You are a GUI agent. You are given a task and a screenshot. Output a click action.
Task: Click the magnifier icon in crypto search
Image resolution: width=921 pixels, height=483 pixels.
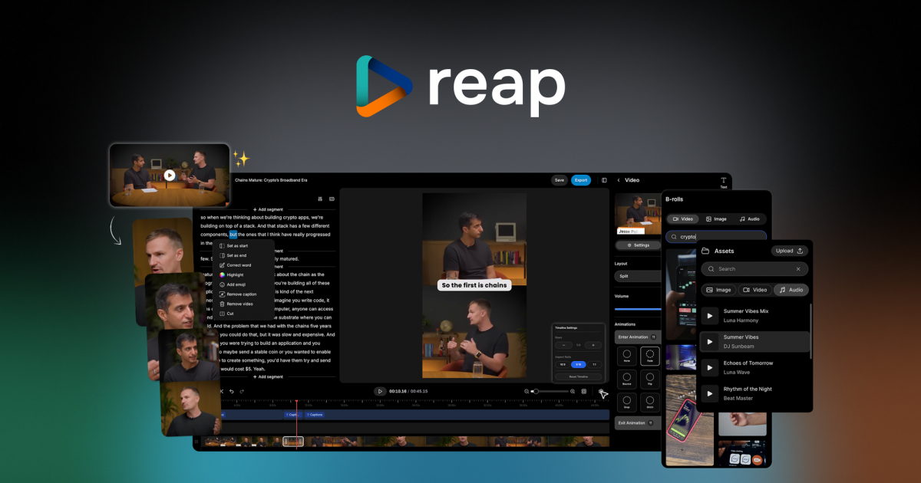click(x=673, y=237)
